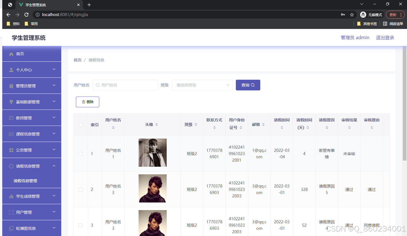Click the home icon beside 首页
Viewport: 407px width, 236px height.
pos(11,54)
